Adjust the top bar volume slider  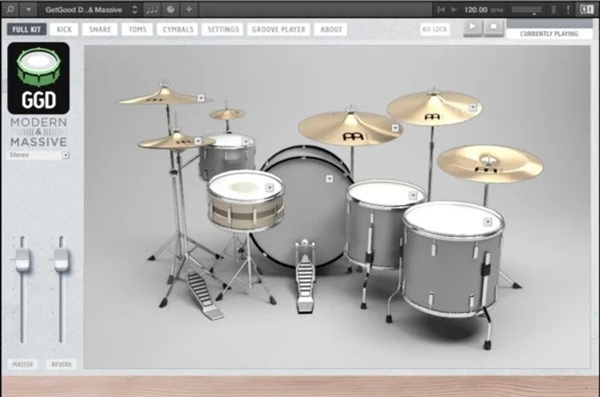(x=527, y=10)
